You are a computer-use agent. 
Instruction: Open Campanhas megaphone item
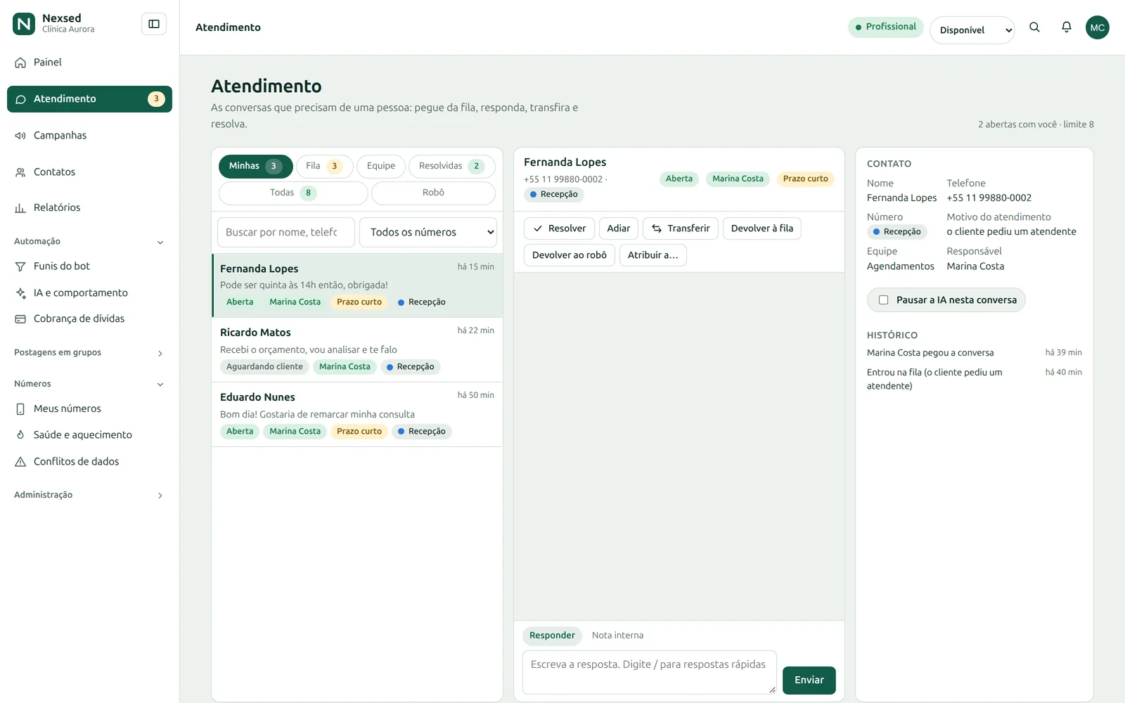(x=90, y=136)
